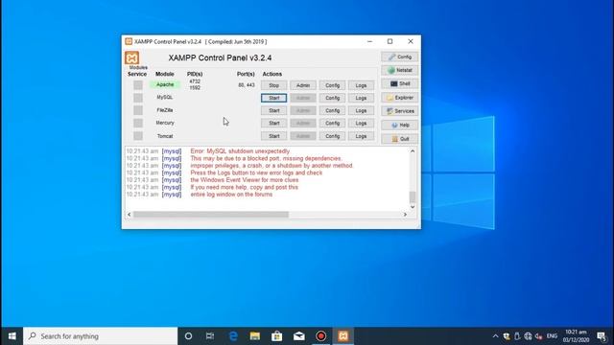The image size is (614, 345).
Task: Click the log vertical scrollbar thumb
Action: pyautogui.click(x=413, y=196)
